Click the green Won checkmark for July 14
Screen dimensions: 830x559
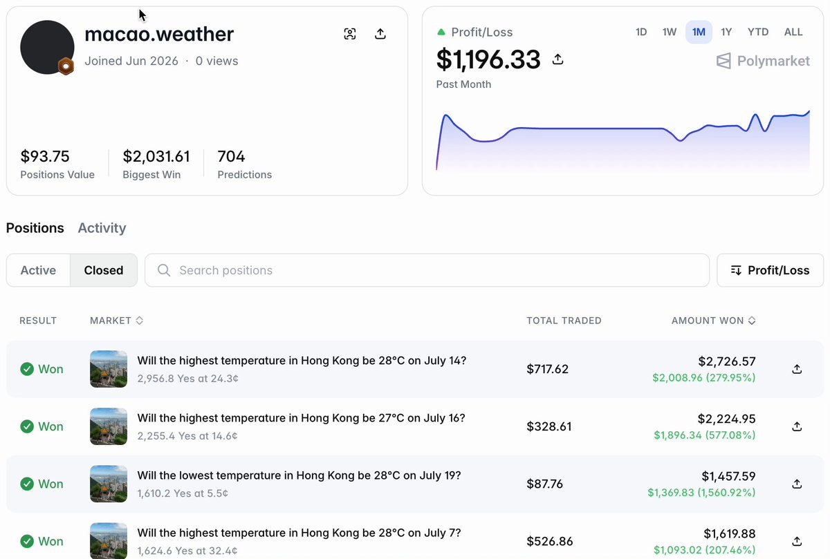pos(27,369)
